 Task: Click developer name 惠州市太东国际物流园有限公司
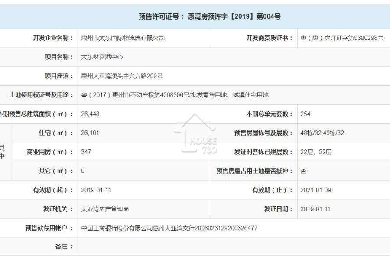click(123, 38)
